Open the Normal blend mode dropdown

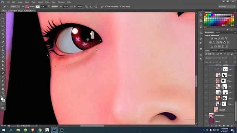pyautogui.click(x=213, y=58)
